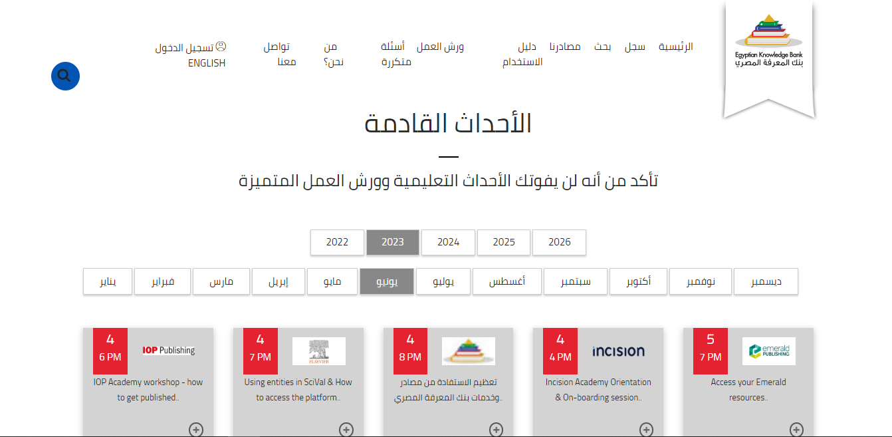
Task: Select month يونيو
Action: [x=387, y=281]
